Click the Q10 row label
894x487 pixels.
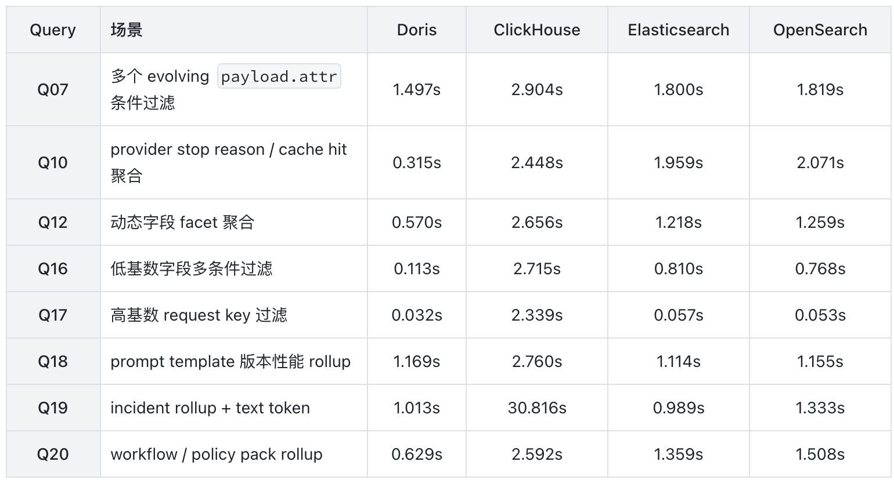tap(53, 162)
